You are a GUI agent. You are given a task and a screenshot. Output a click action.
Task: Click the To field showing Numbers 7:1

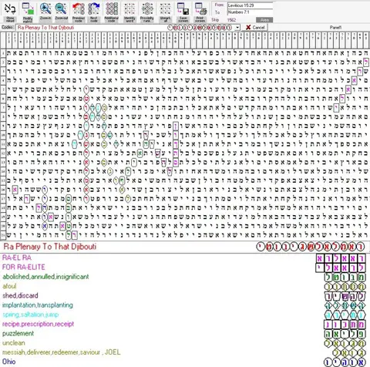[250, 12]
